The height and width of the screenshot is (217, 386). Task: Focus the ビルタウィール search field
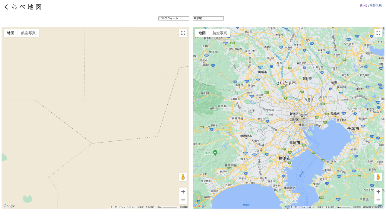[x=174, y=18]
